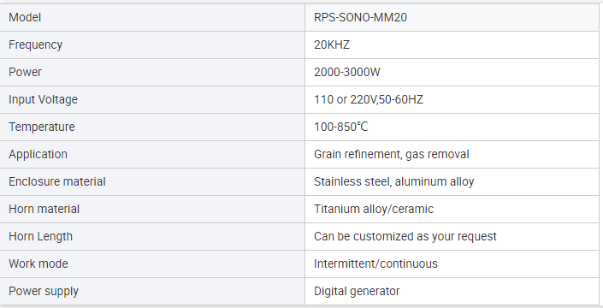Screen dimensions: 603x308
Task: Select Grain refinement, gas removal text
Action: pos(392,154)
